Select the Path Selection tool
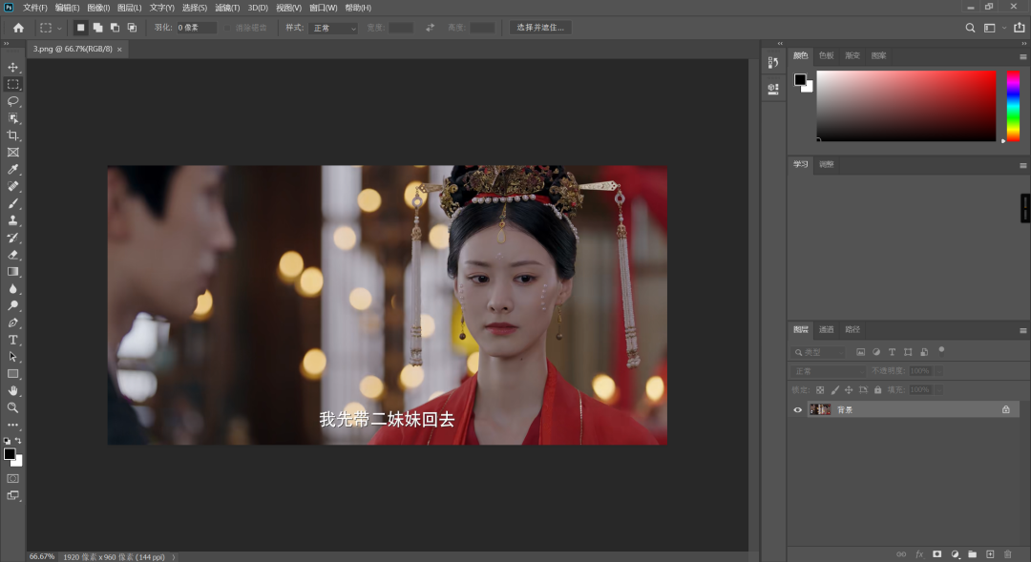This screenshot has width=1031, height=562. tap(12, 357)
